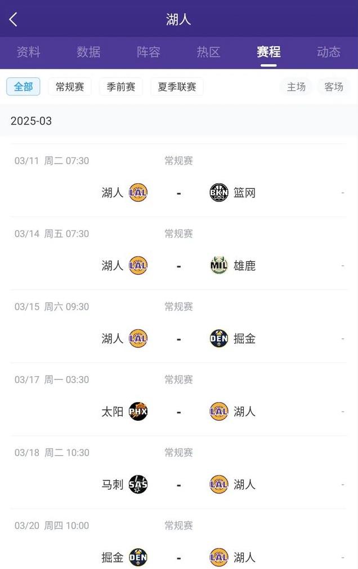Go back using the top-left arrow
The width and height of the screenshot is (358, 569).
coord(14,20)
